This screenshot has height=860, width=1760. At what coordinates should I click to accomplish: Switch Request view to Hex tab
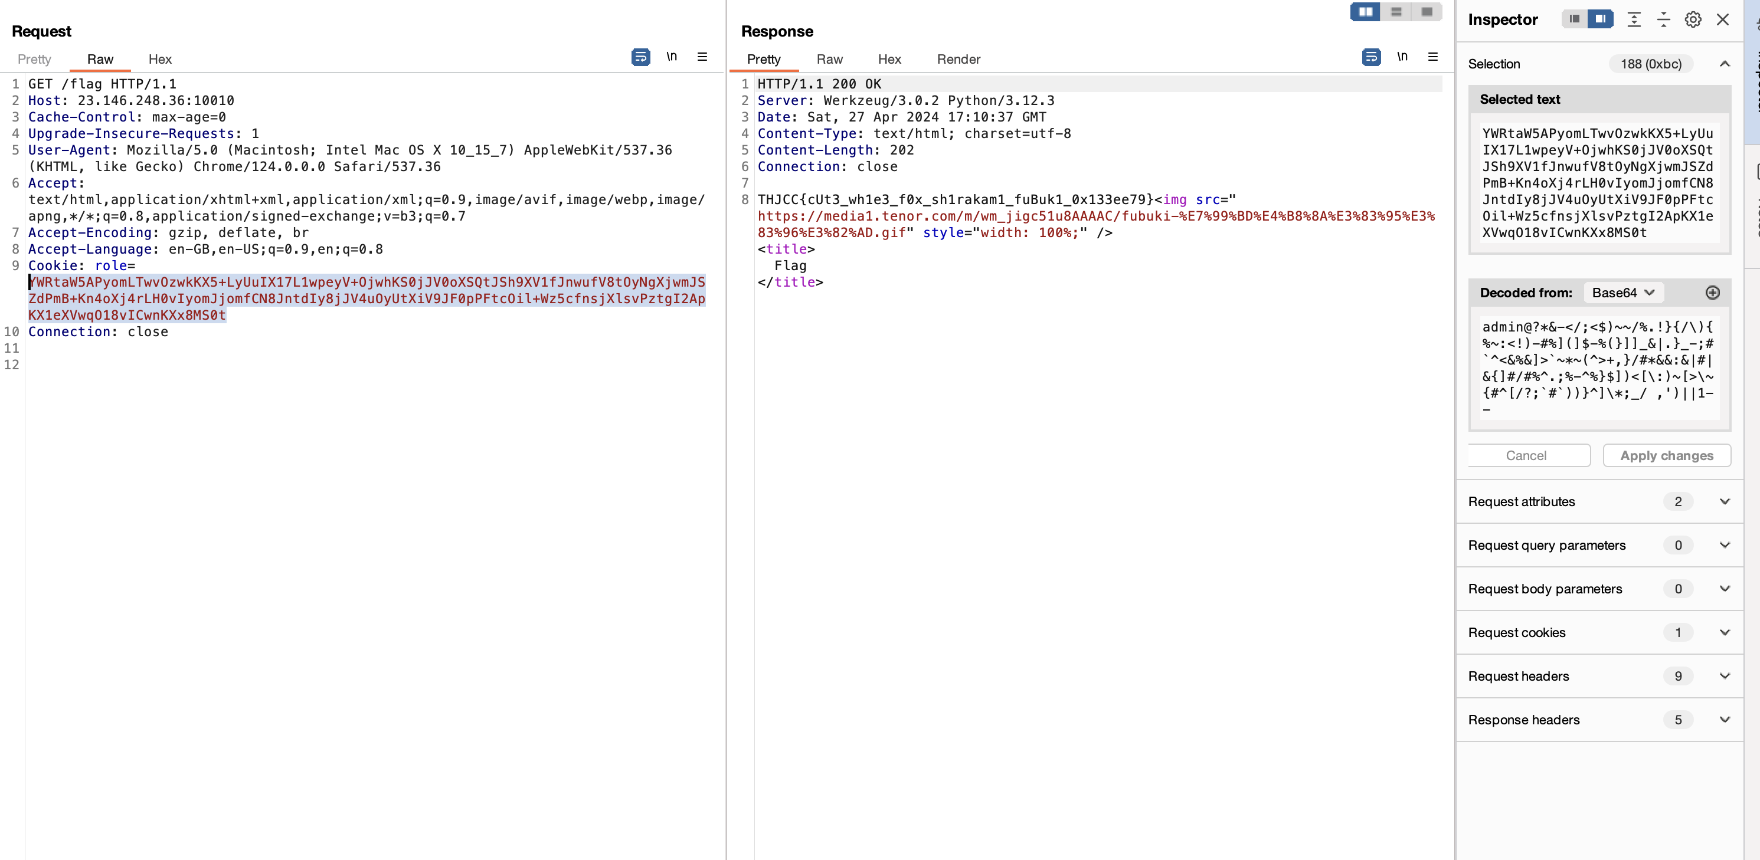[160, 60]
